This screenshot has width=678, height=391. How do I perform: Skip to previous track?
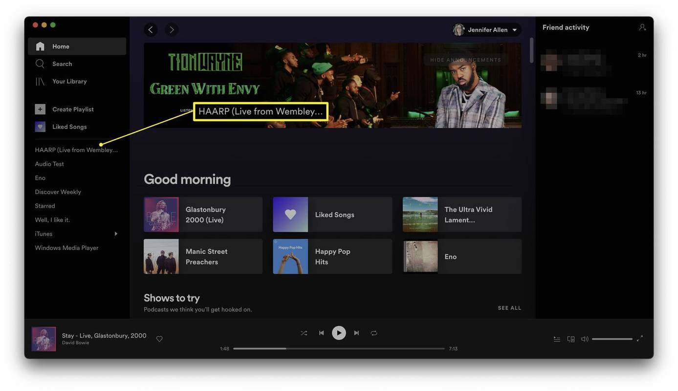point(321,333)
